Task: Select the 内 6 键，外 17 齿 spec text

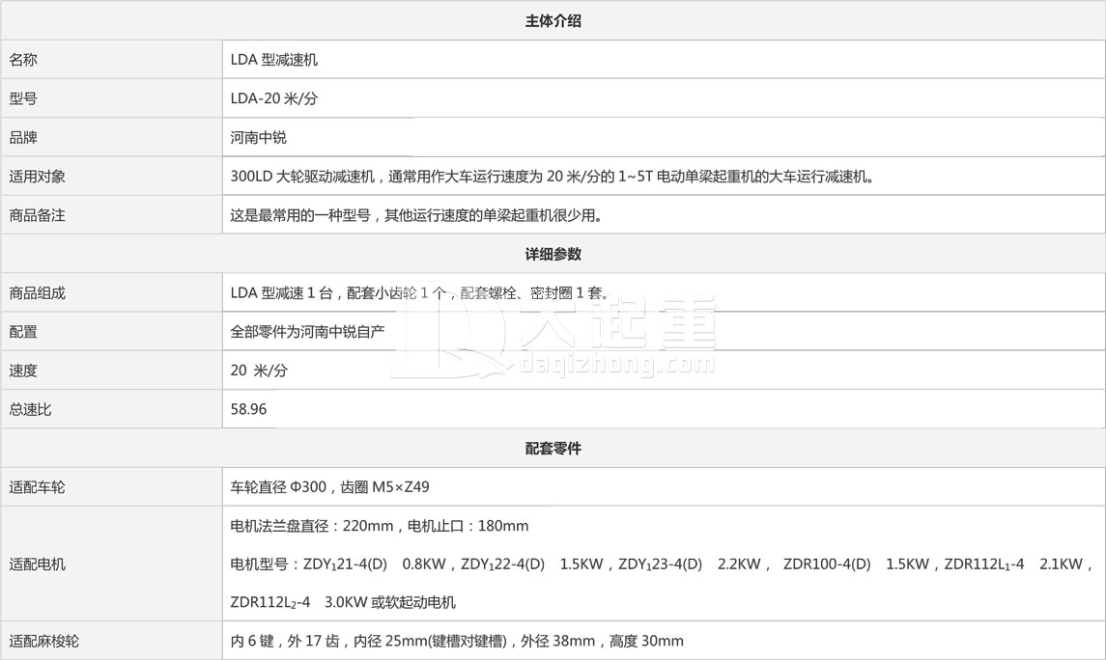Action: click(x=457, y=641)
